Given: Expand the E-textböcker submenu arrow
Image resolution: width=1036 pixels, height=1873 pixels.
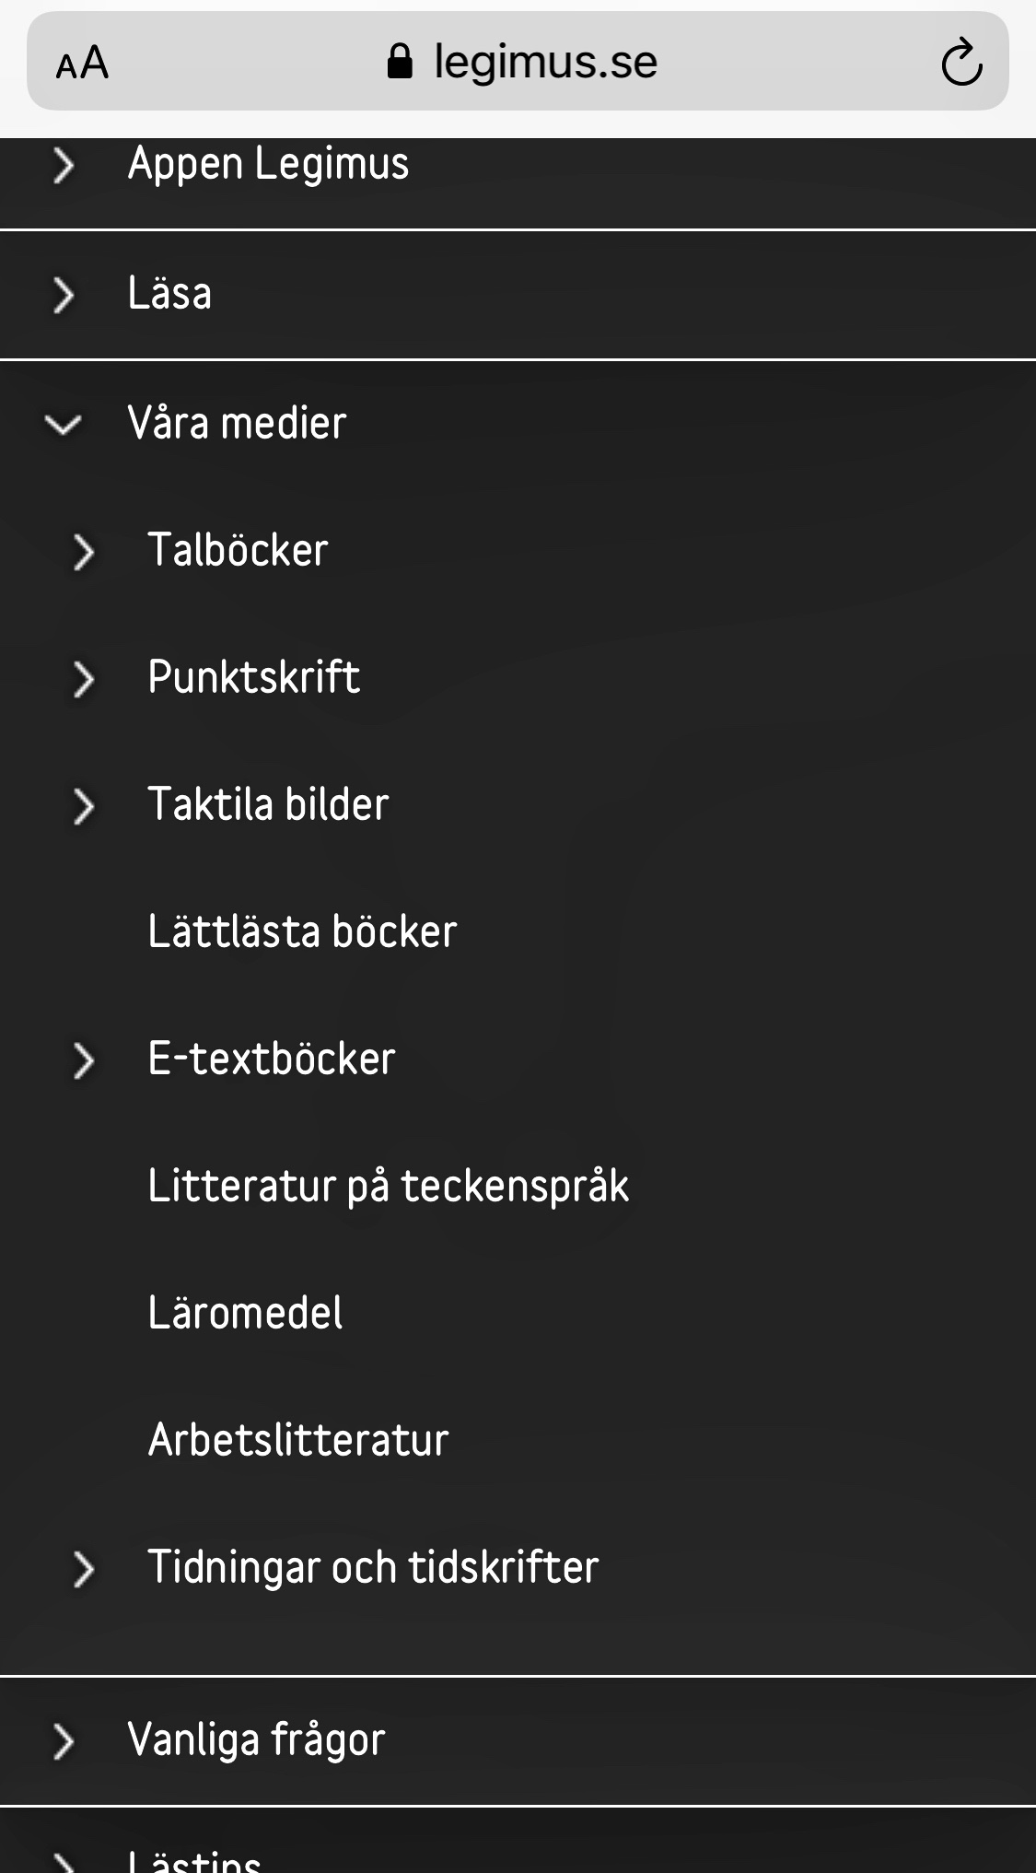Looking at the screenshot, I should point(83,1059).
